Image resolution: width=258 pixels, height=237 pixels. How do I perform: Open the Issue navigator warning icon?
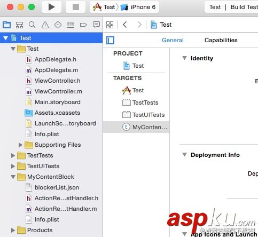(45, 25)
